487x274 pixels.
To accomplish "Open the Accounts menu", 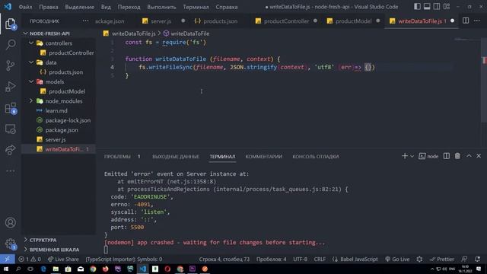I will click(x=10, y=222).
